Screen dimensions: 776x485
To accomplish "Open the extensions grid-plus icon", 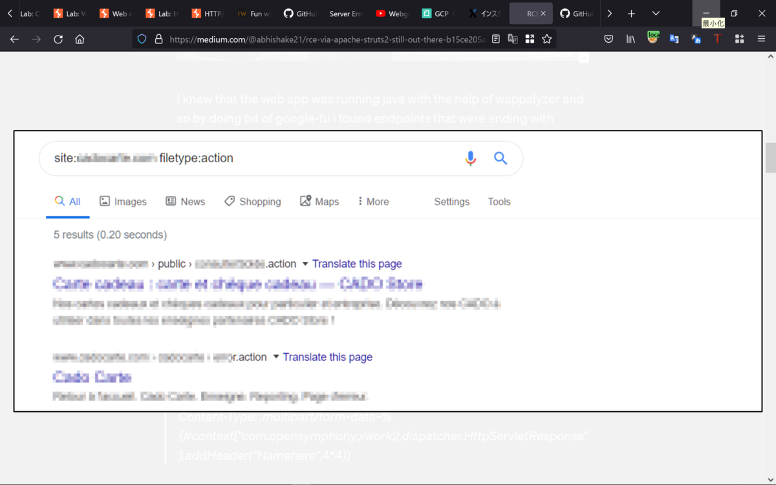I will click(x=740, y=39).
